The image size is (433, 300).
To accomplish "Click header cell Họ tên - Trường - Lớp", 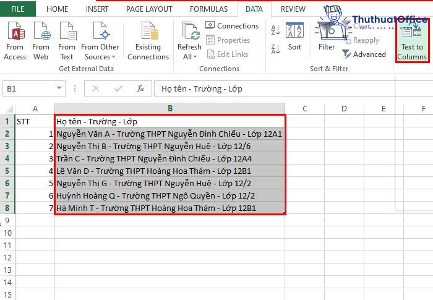I will tap(170, 122).
